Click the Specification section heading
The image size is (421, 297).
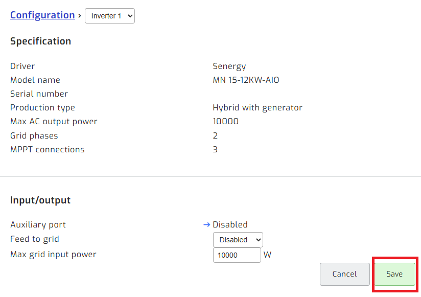[x=40, y=41]
